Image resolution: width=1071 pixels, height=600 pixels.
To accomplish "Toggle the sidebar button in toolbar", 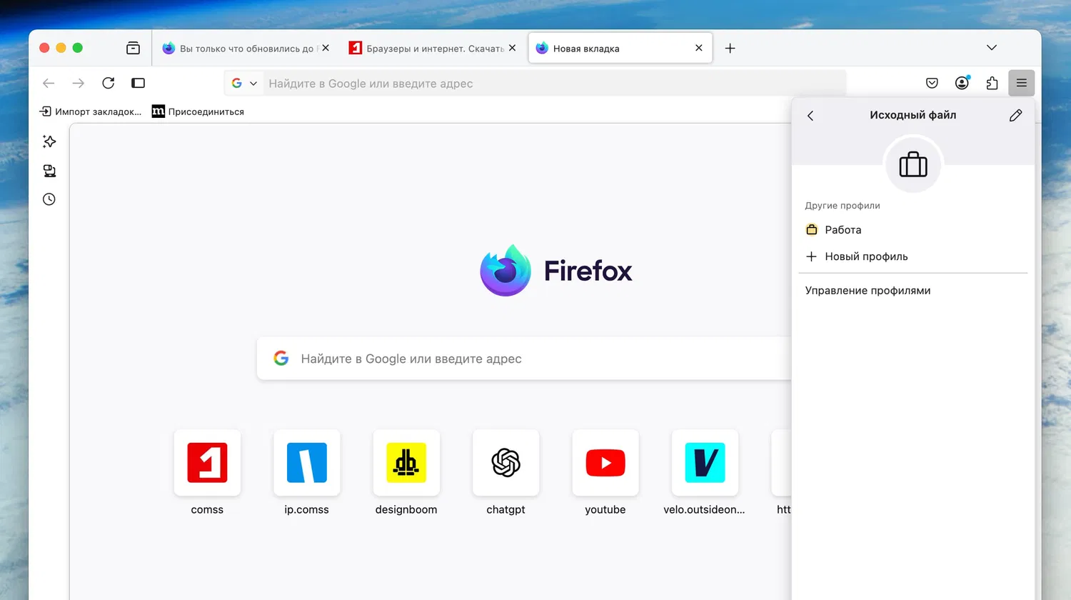I will pyautogui.click(x=139, y=83).
